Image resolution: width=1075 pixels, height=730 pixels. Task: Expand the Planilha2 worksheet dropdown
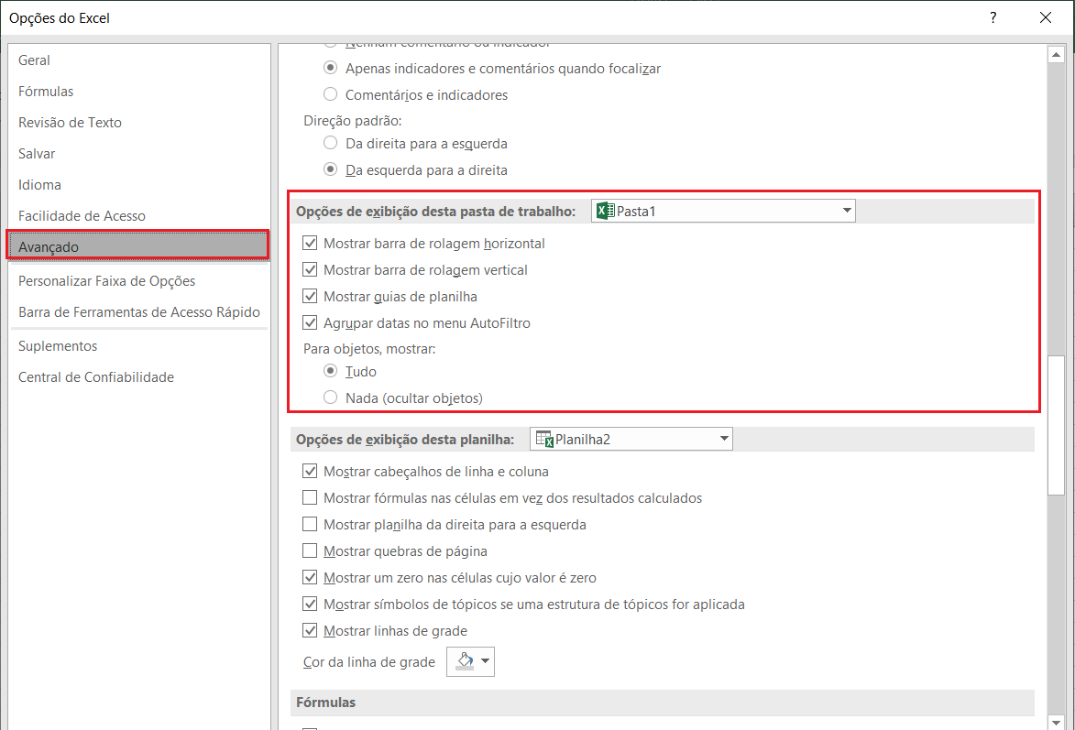pos(724,440)
